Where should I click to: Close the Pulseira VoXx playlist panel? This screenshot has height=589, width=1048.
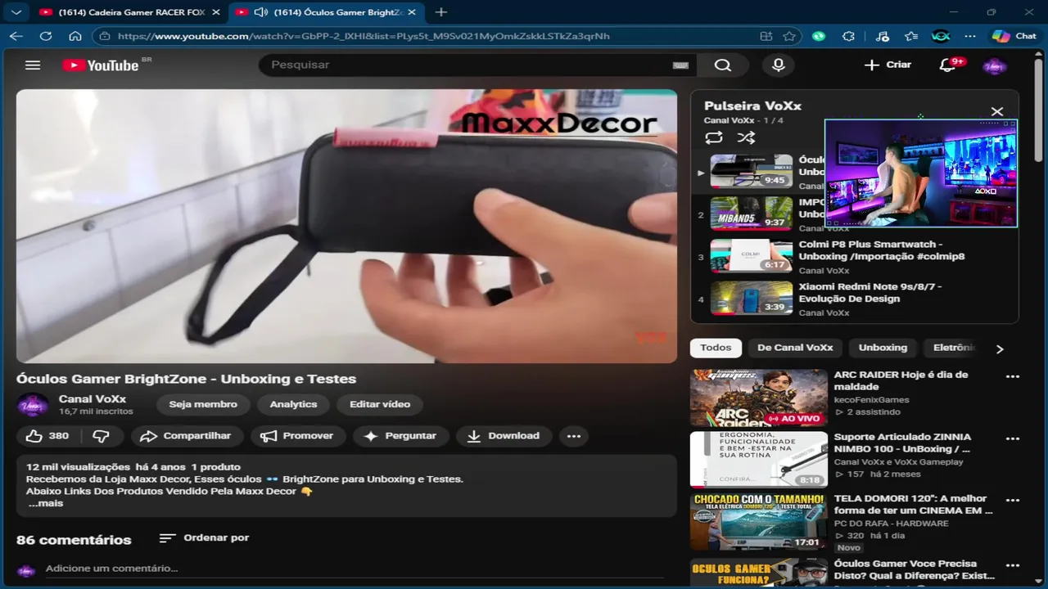click(996, 111)
